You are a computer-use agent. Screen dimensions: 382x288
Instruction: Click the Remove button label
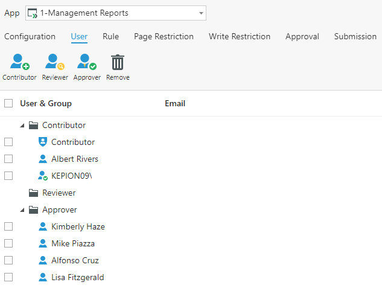118,77
